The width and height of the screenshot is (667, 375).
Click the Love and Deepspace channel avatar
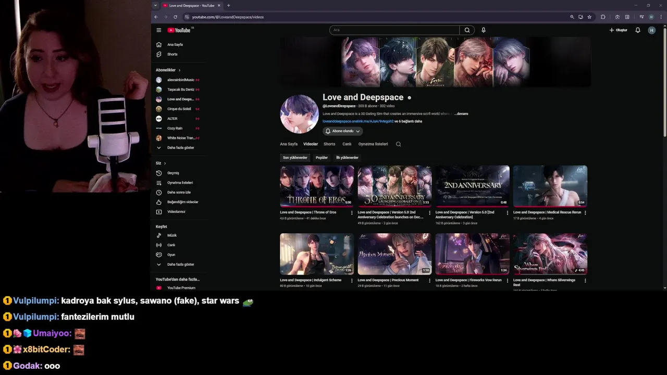[x=299, y=114]
